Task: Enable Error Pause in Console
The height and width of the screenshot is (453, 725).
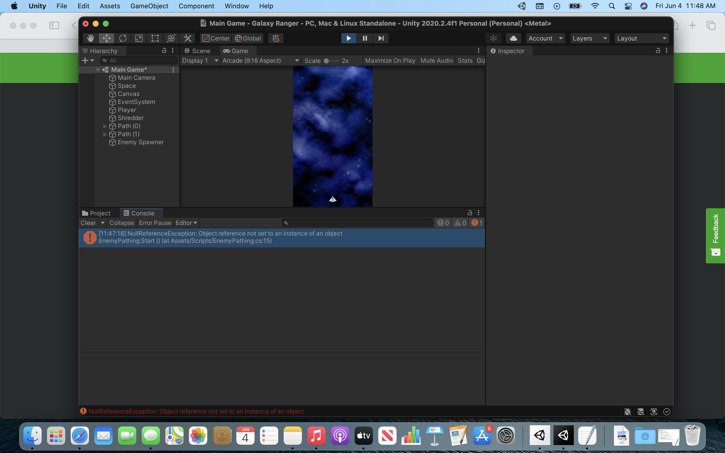Action: [x=155, y=223]
